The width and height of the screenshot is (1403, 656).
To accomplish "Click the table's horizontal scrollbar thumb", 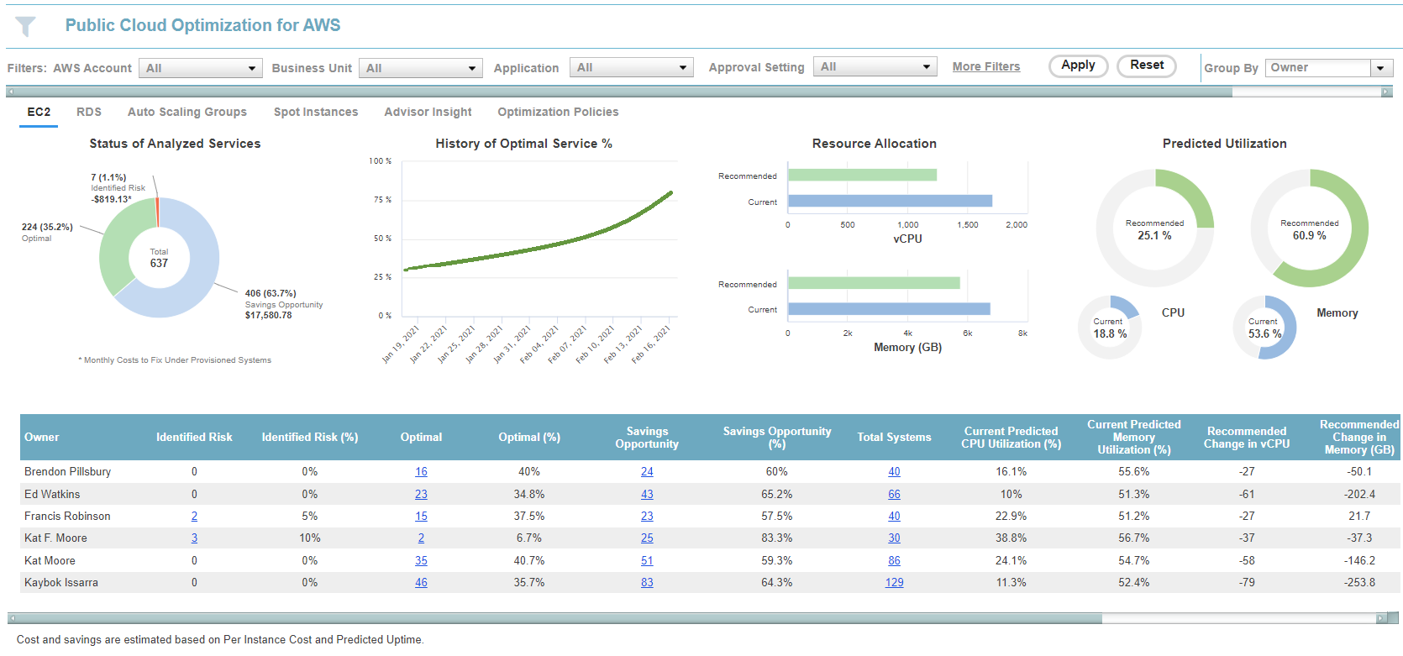I will point(554,618).
